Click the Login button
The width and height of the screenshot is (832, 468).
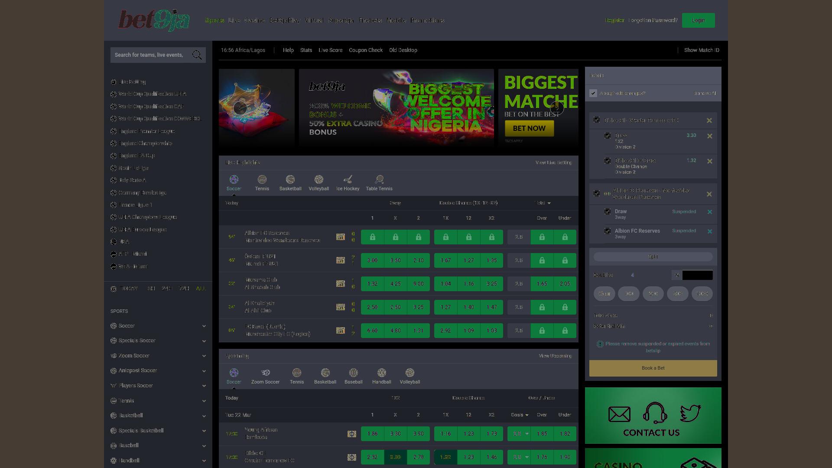click(x=698, y=20)
